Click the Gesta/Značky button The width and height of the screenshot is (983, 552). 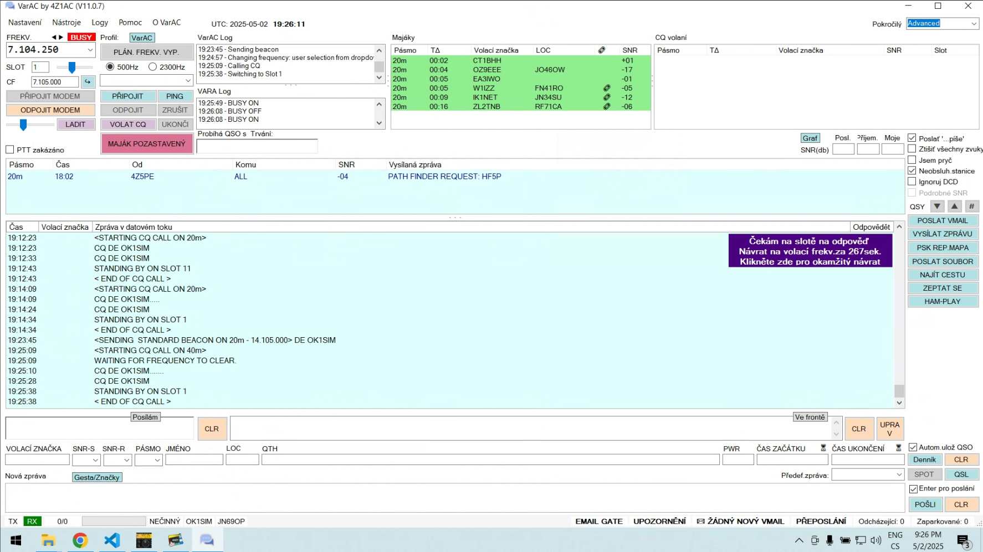point(97,477)
